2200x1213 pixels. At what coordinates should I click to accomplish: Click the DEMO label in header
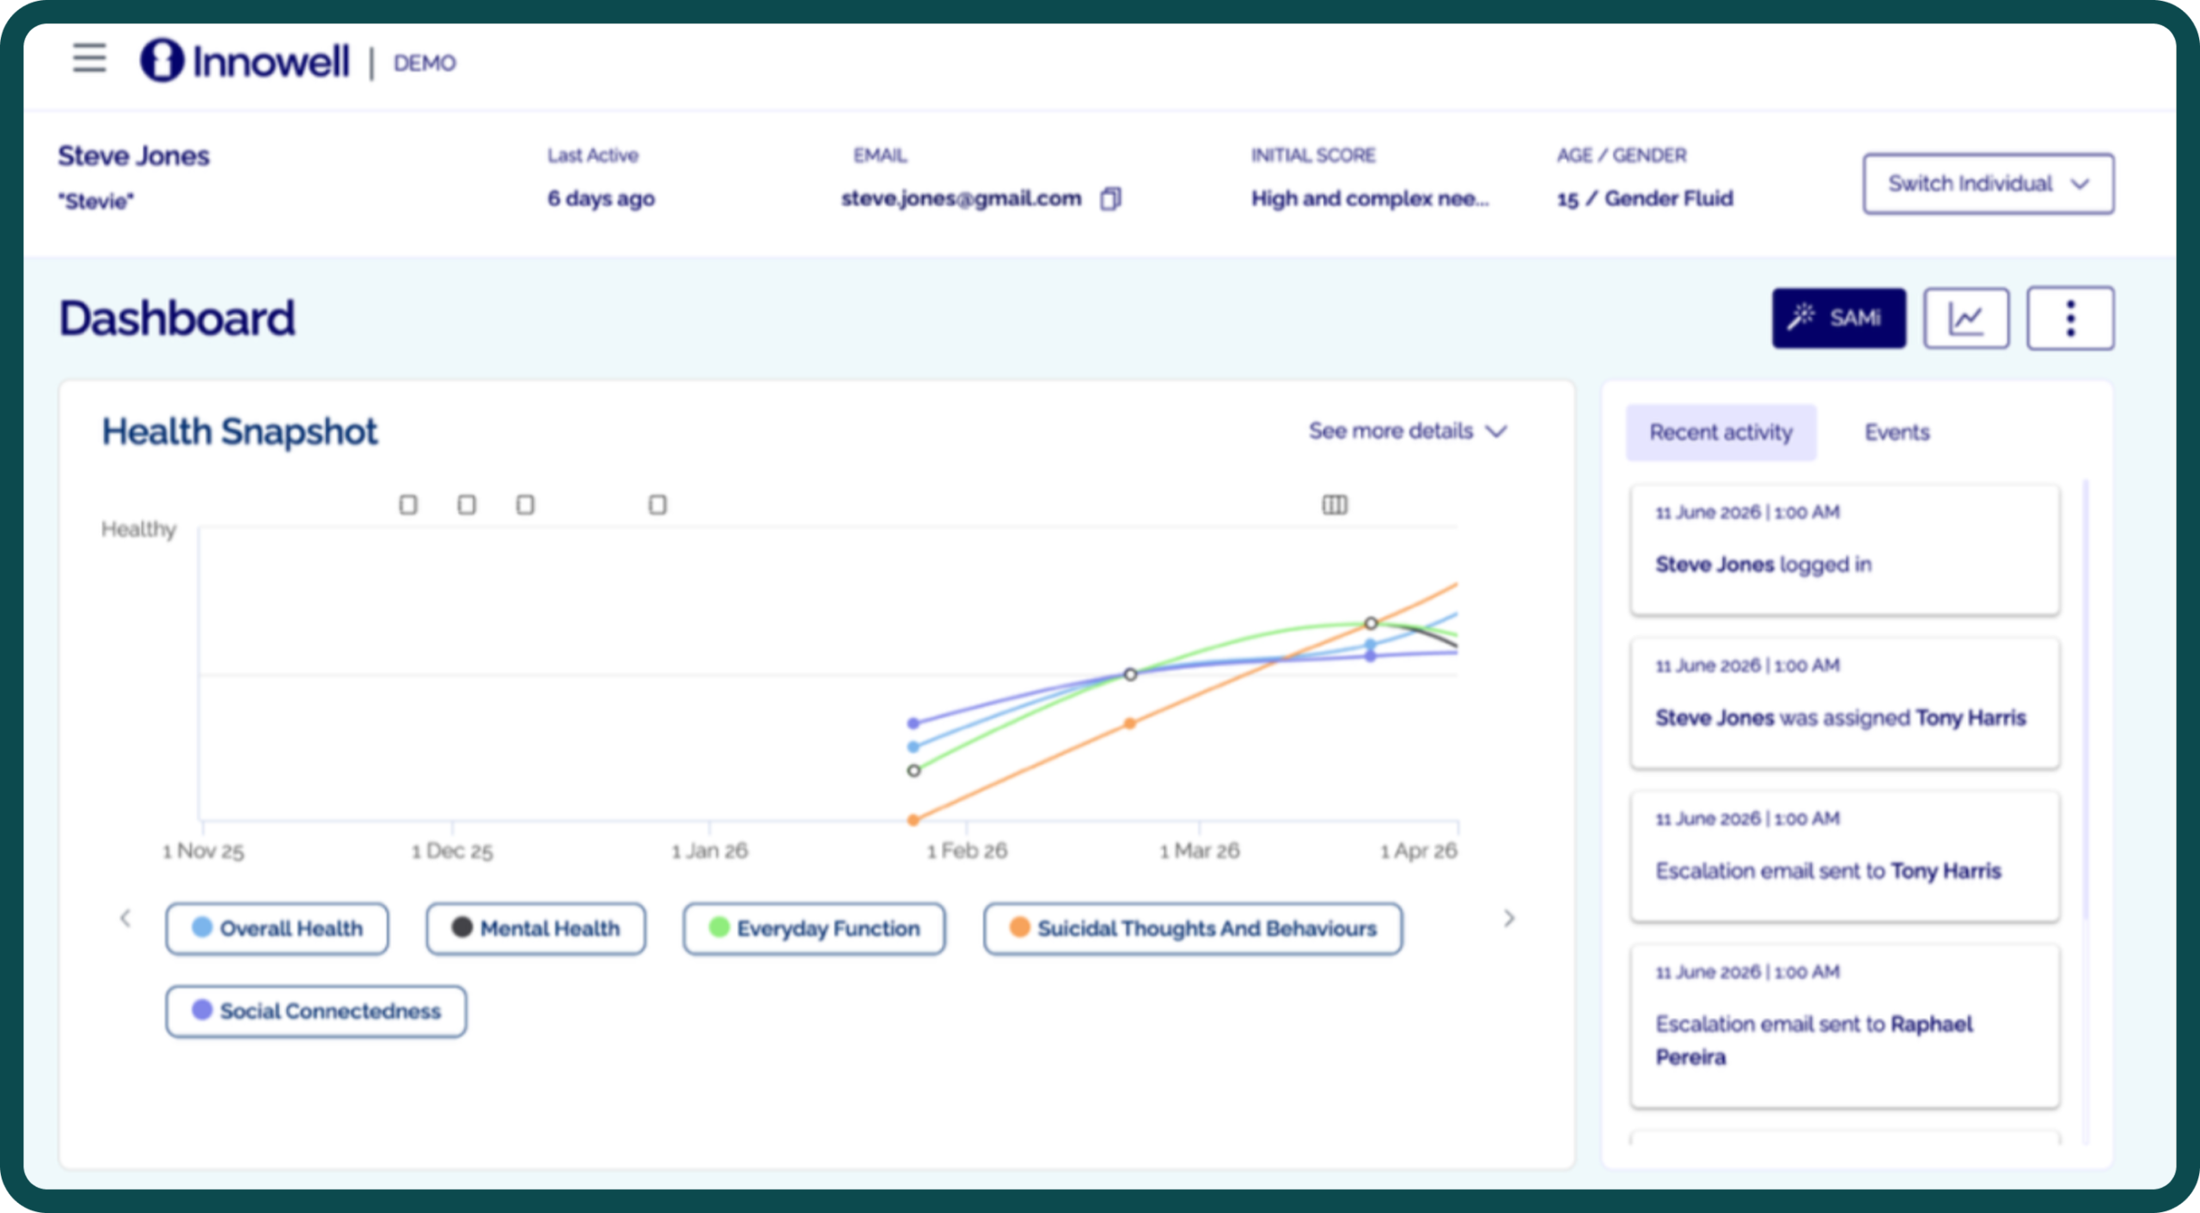(x=425, y=63)
